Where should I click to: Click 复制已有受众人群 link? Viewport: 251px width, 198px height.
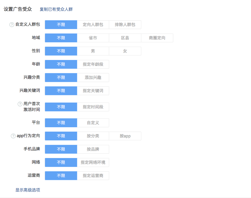pos(56,9)
